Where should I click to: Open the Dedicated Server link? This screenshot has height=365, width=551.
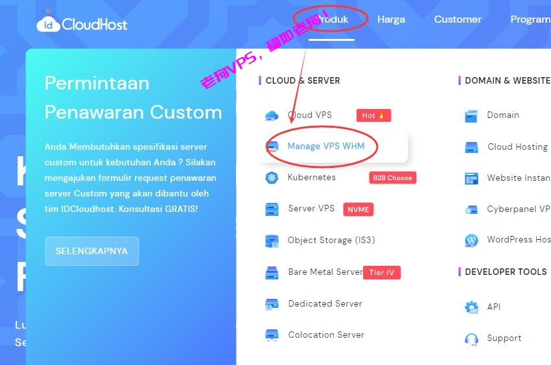325,303
